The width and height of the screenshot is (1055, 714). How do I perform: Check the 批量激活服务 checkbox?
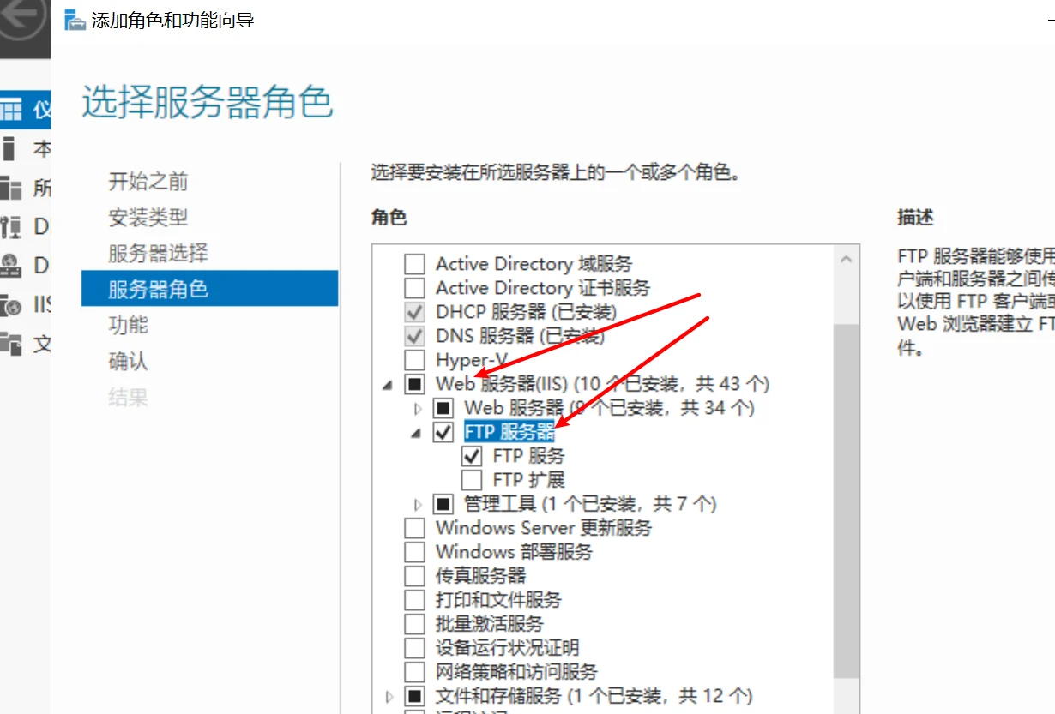(415, 623)
